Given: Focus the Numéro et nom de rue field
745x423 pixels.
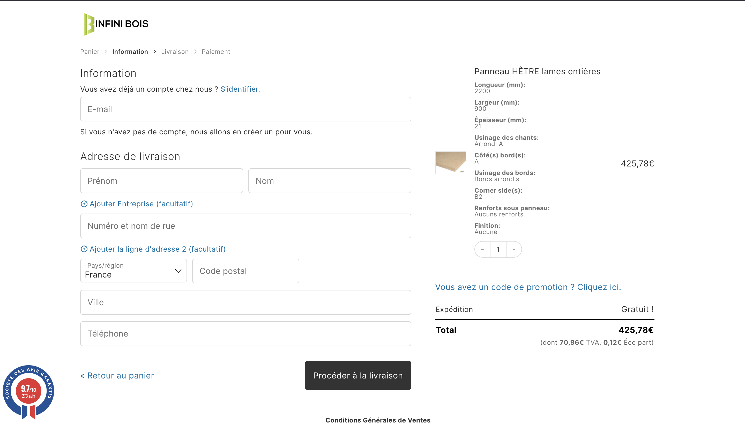Looking at the screenshot, I should [245, 226].
